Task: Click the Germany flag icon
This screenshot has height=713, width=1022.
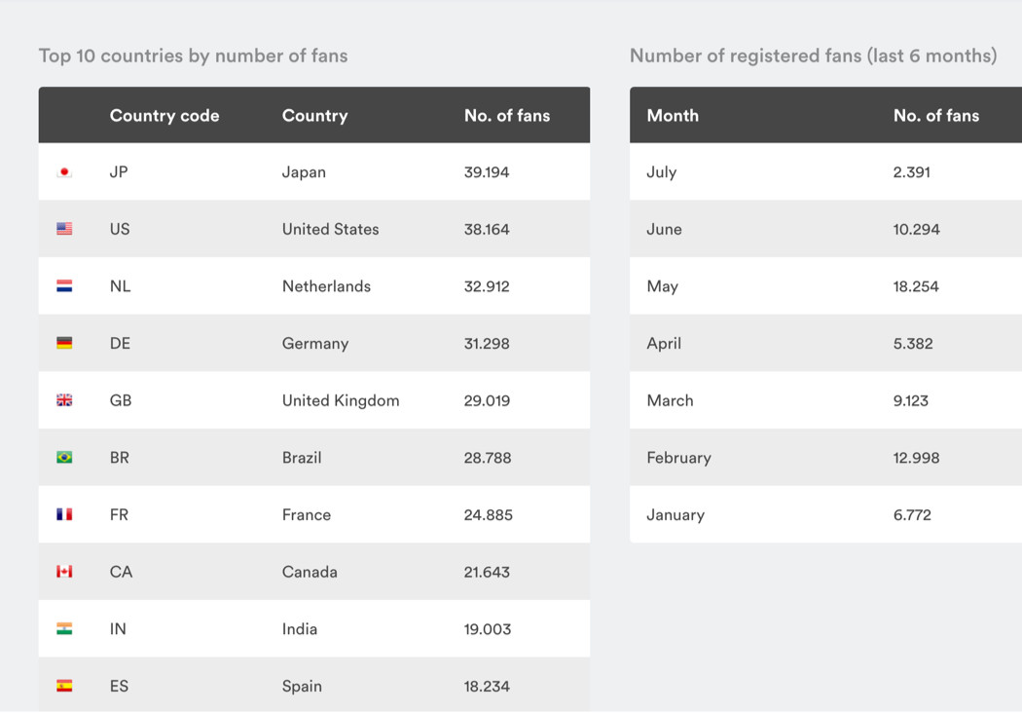Action: (64, 343)
